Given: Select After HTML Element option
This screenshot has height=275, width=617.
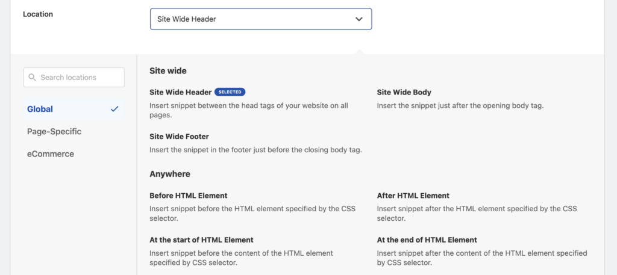Looking at the screenshot, I should tap(413, 196).
